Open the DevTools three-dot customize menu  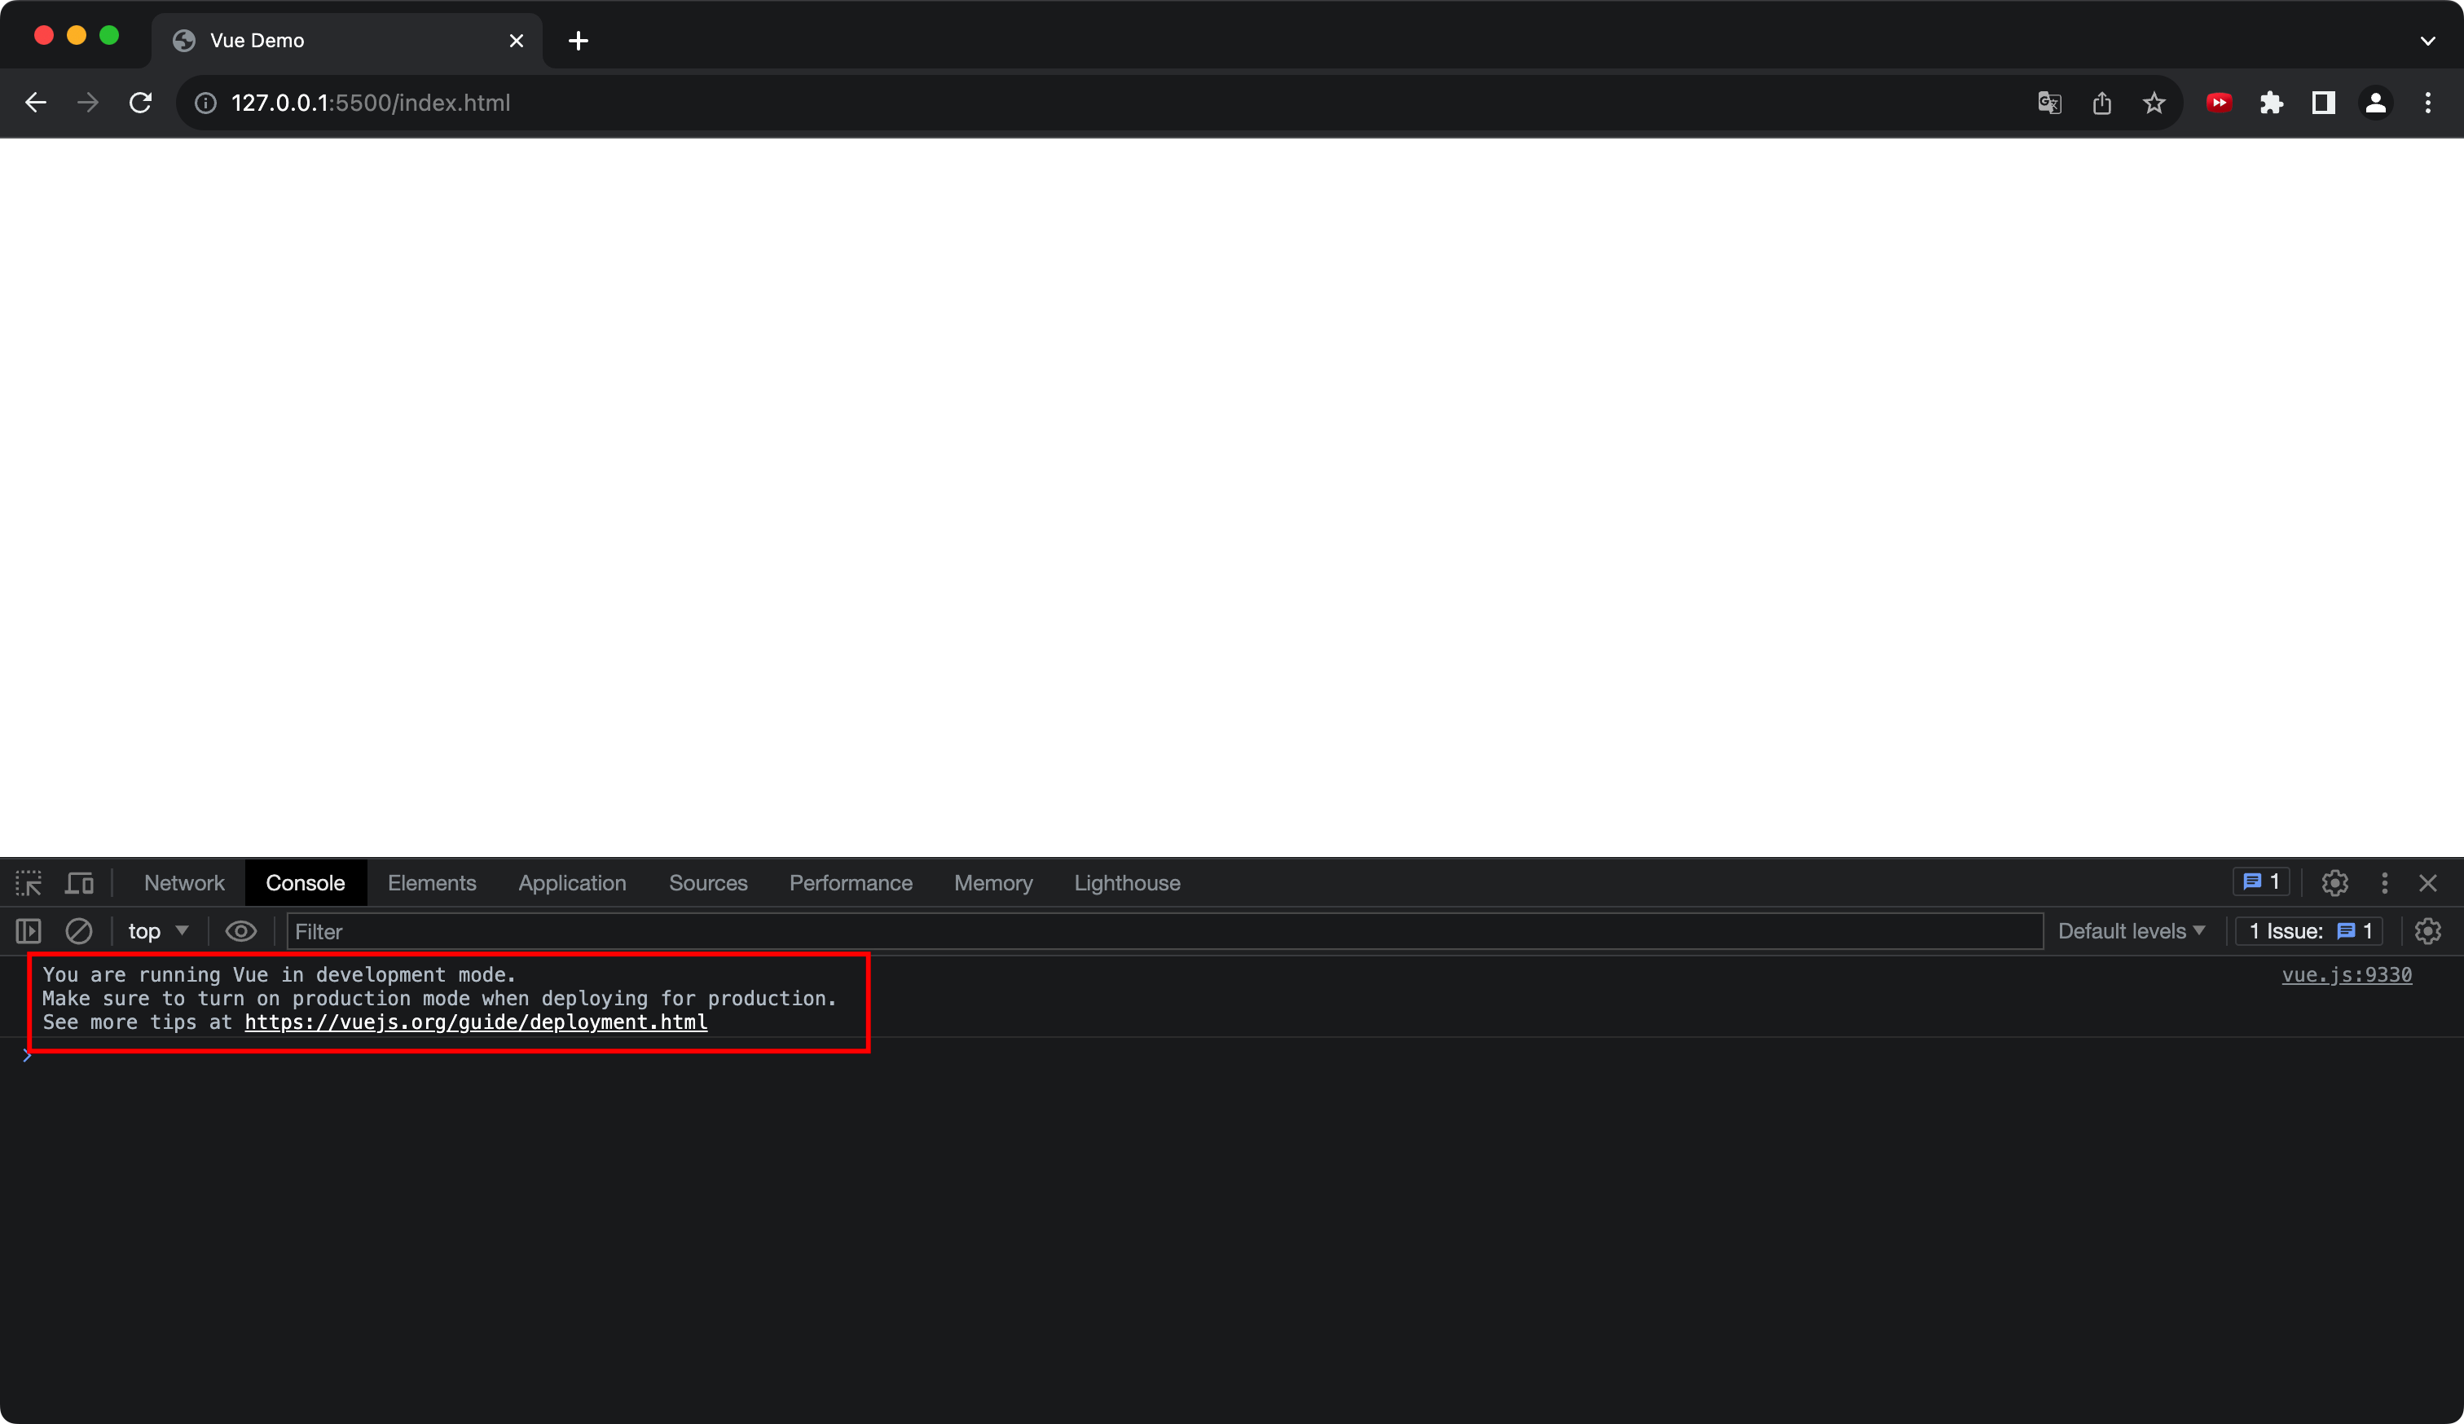coord(2385,884)
